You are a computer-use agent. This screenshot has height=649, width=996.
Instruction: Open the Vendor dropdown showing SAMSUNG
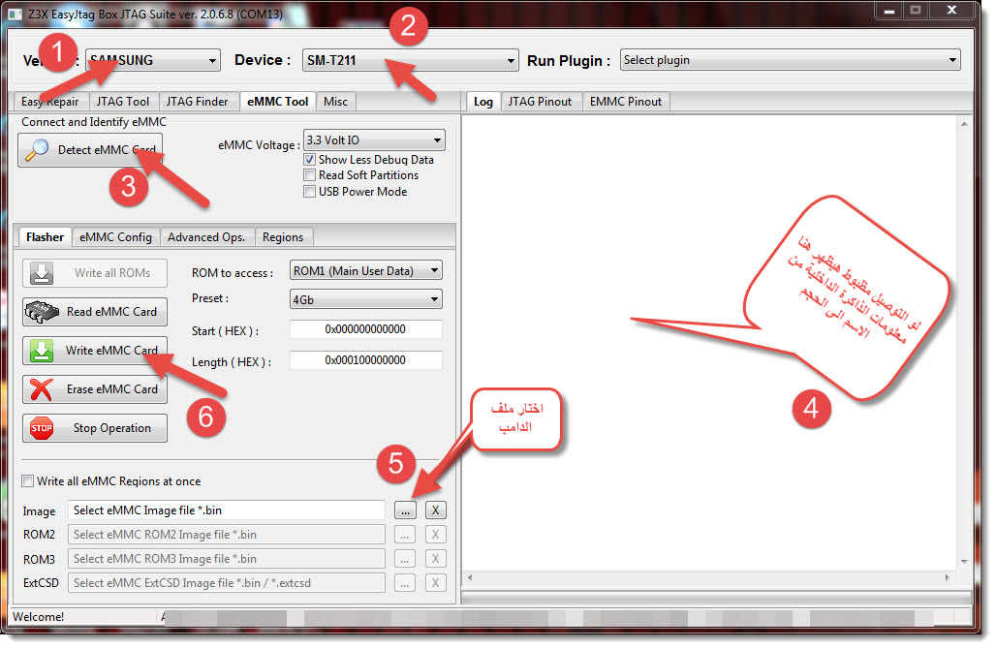coord(153,60)
